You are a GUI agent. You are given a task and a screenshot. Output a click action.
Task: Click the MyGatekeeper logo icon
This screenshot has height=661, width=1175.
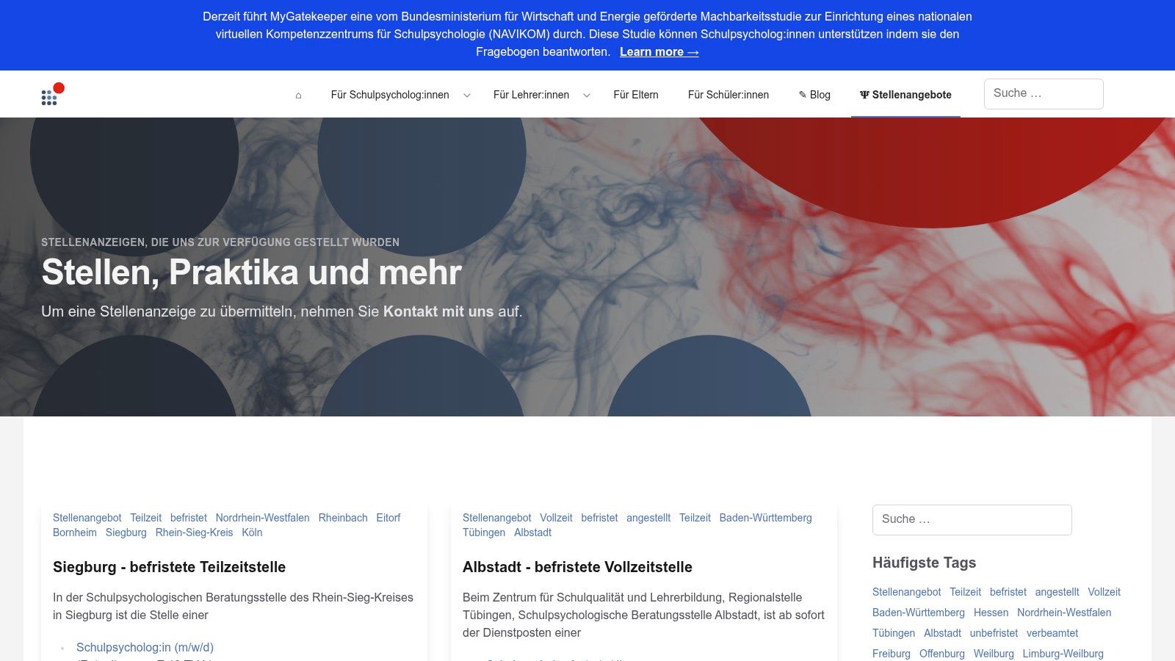tap(53, 94)
